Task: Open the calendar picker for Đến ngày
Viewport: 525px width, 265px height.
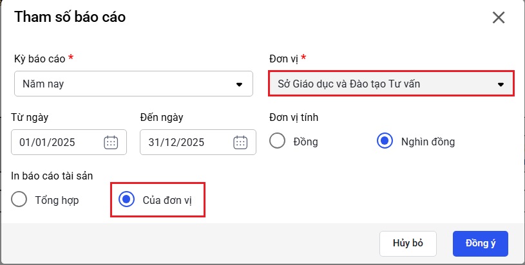Action: coord(240,142)
